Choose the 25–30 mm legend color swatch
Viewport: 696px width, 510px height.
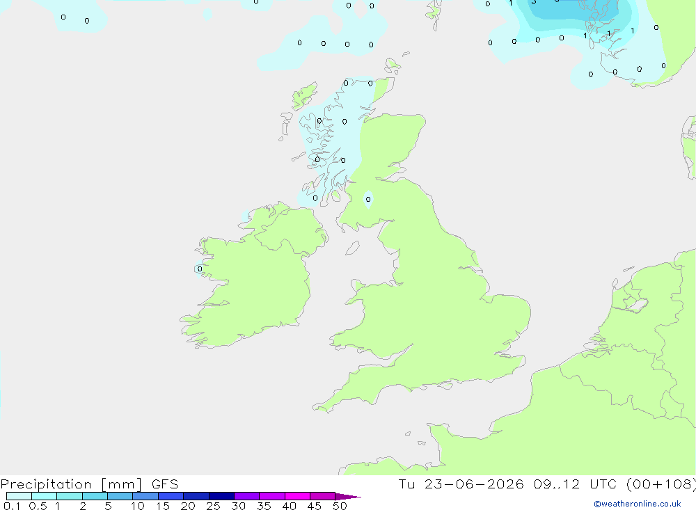pos(221,496)
